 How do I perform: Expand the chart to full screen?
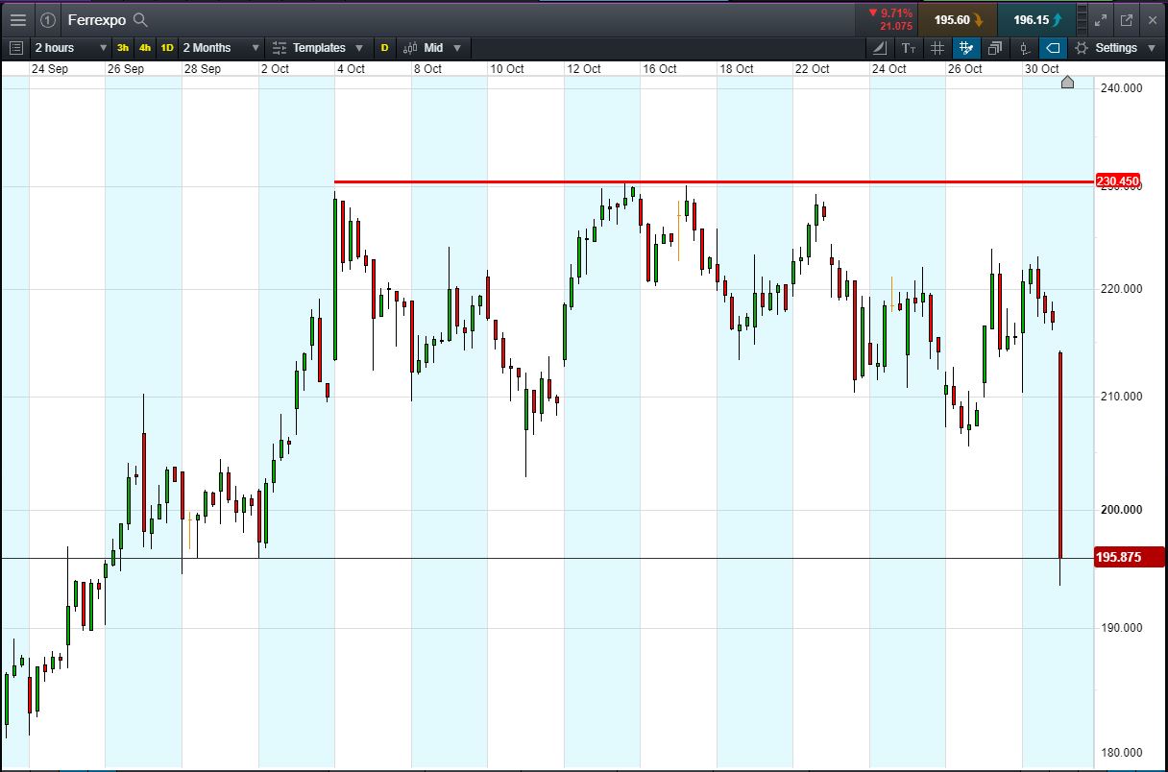[x=1102, y=19]
